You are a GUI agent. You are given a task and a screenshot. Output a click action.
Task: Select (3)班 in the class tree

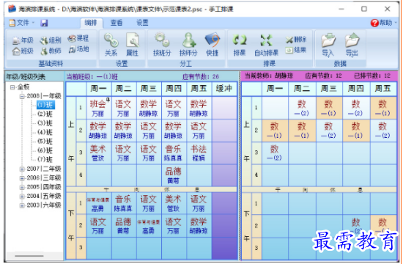[x=45, y=123]
